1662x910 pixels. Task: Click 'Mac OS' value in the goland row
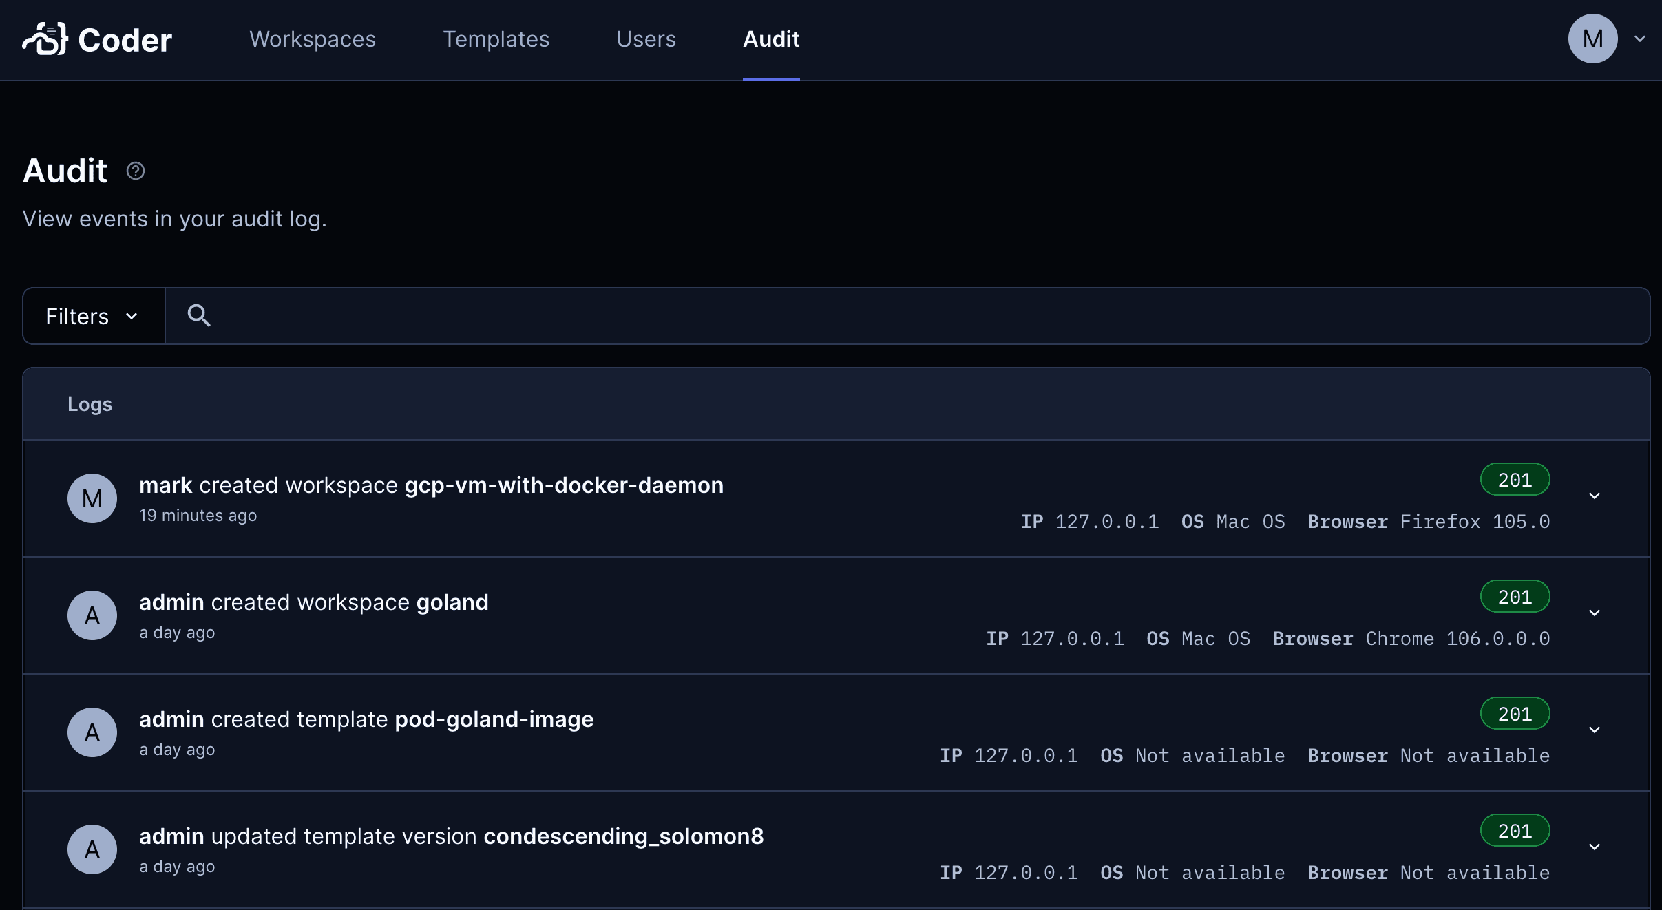(x=1216, y=639)
